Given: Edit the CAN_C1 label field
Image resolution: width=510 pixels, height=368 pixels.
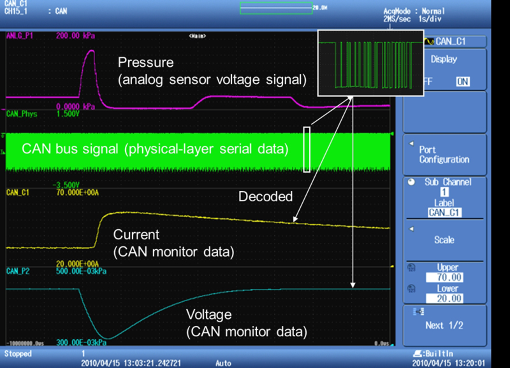Looking at the screenshot, I should coord(445,212).
